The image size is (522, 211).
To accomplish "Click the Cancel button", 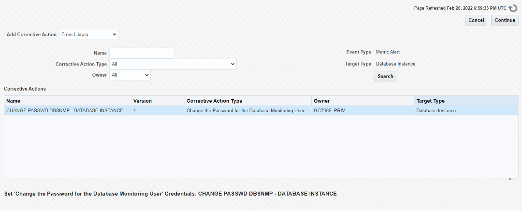I will (476, 20).
